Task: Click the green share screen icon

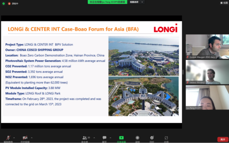Action: (121, 138)
